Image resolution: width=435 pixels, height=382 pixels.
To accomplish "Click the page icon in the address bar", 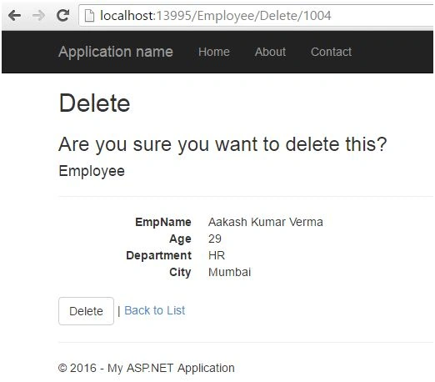I will tap(89, 15).
